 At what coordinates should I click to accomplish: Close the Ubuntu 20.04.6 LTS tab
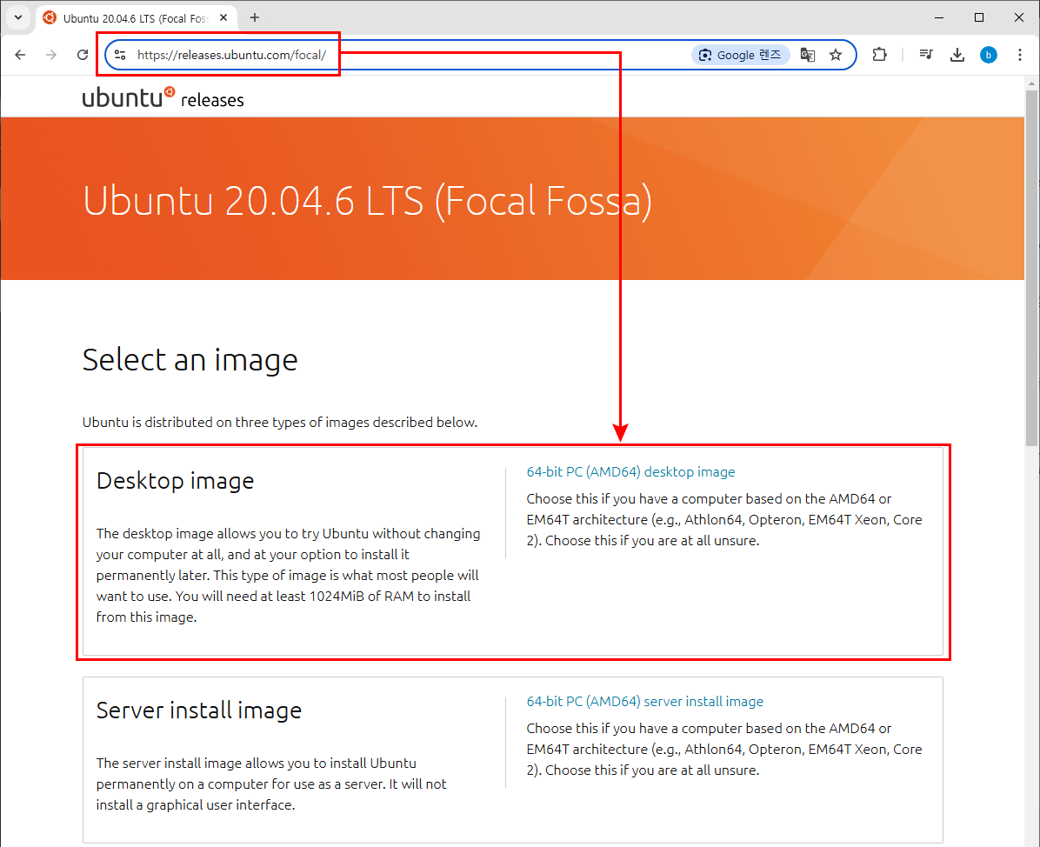tap(223, 18)
